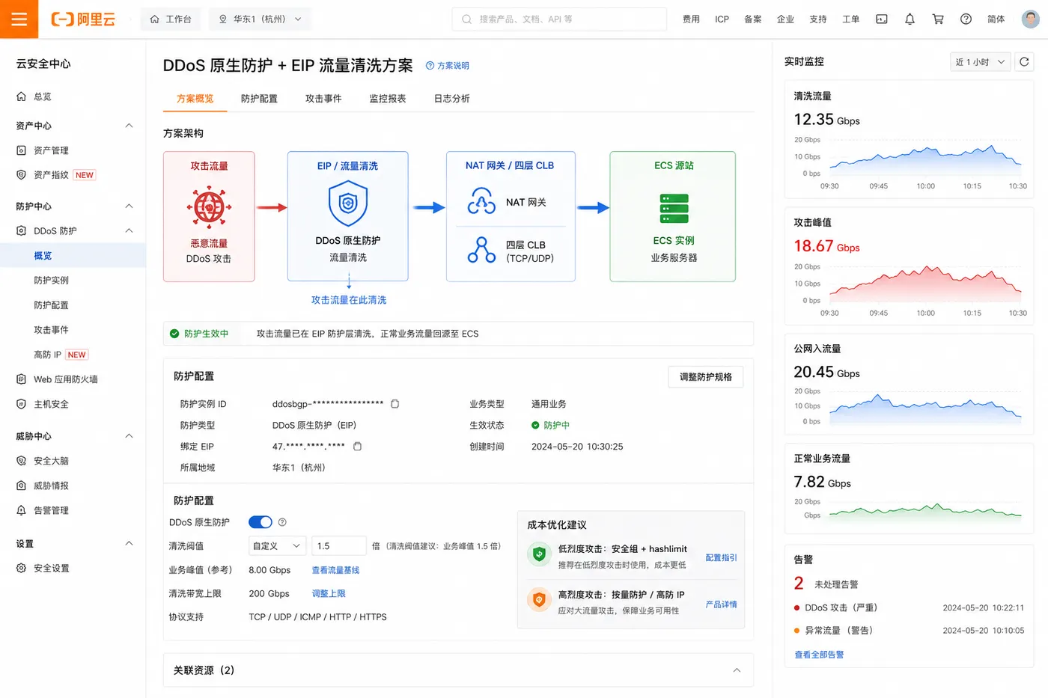Open the 费用 top menu

coord(691,19)
